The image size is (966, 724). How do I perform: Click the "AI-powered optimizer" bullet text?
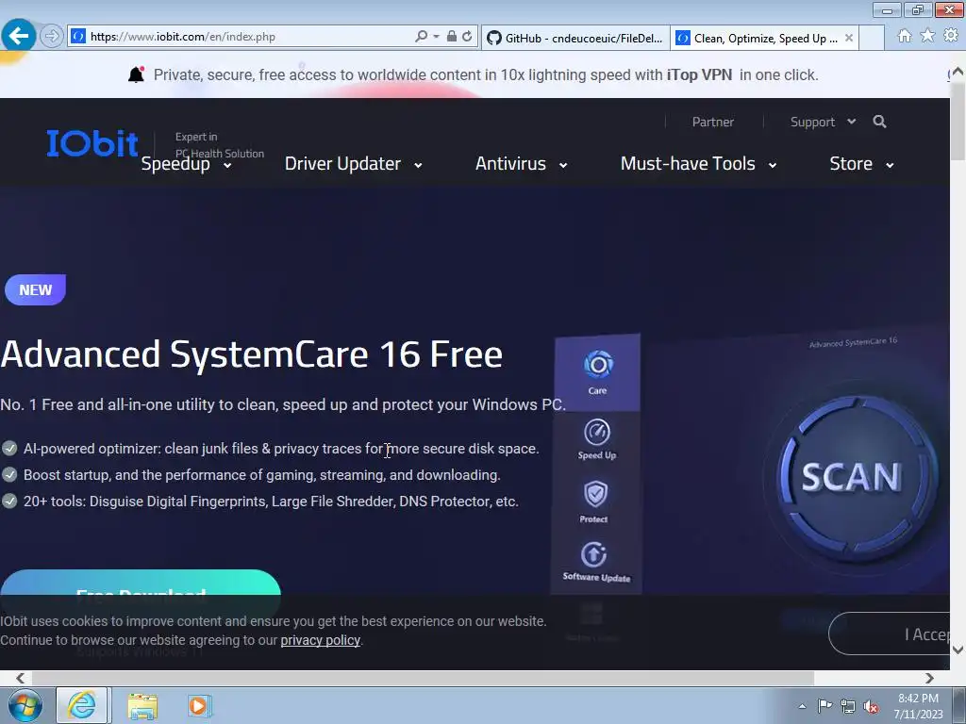pos(281,449)
